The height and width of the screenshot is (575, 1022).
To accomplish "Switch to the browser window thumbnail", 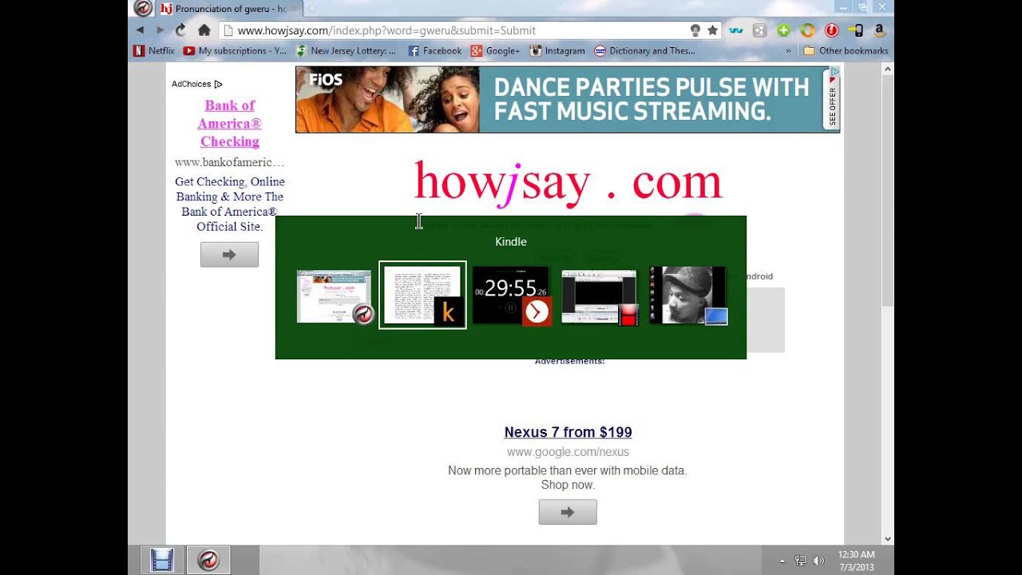I will tap(335, 296).
